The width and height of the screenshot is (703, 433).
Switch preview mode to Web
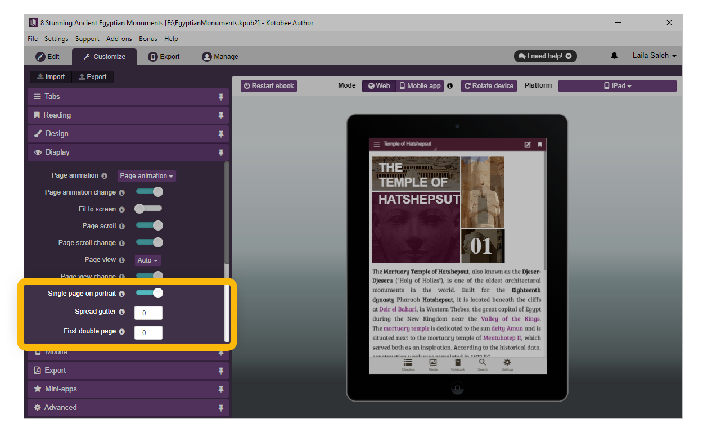[x=379, y=86]
